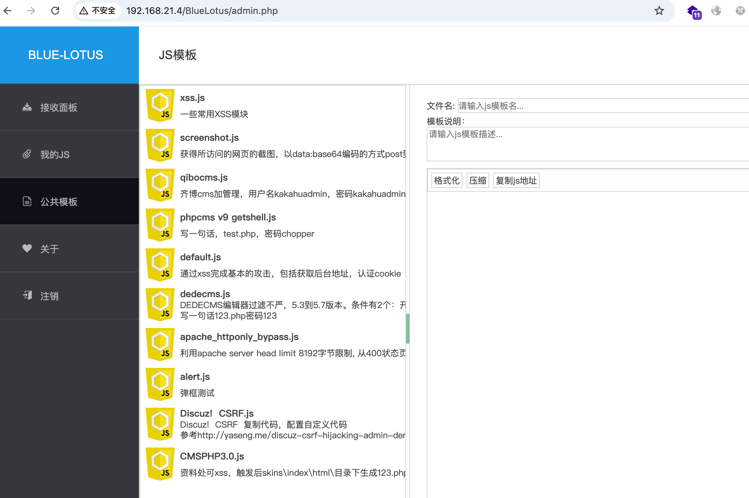The width and height of the screenshot is (749, 498).
Task: Click the download icon beside 接收面板
Action: (x=27, y=107)
